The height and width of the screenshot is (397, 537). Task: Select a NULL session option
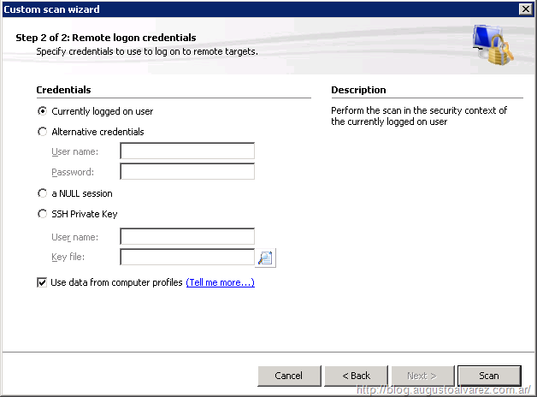pyautogui.click(x=43, y=193)
